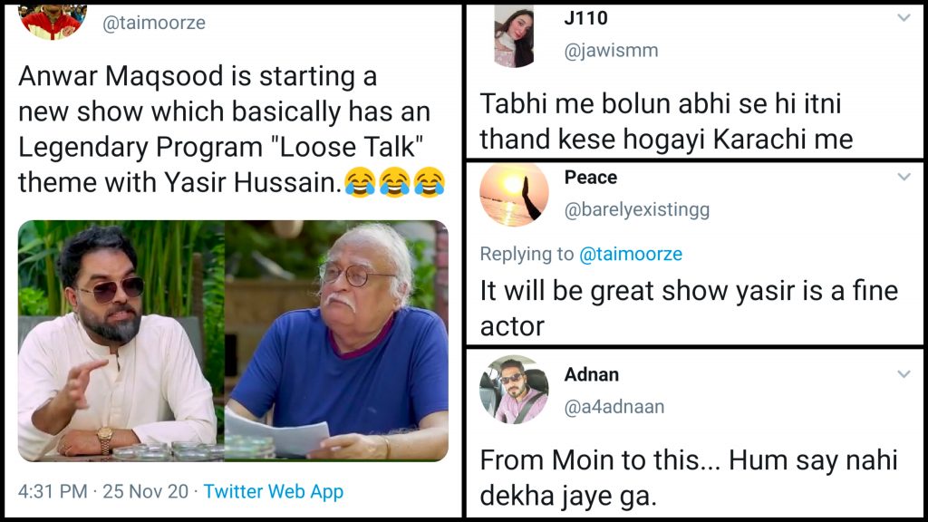Screen dimensions: 928x522
Task: Open the Twitter Web App link
Action: coord(273,492)
